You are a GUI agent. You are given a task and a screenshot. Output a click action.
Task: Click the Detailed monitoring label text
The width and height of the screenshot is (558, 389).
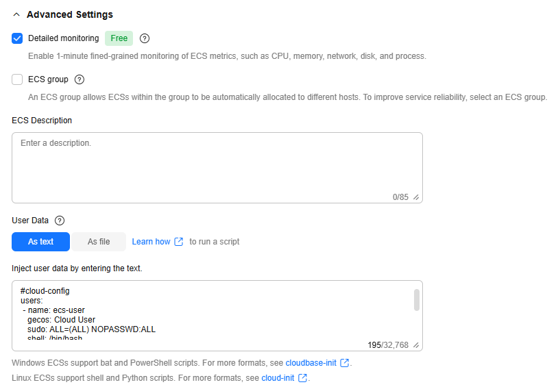point(64,38)
